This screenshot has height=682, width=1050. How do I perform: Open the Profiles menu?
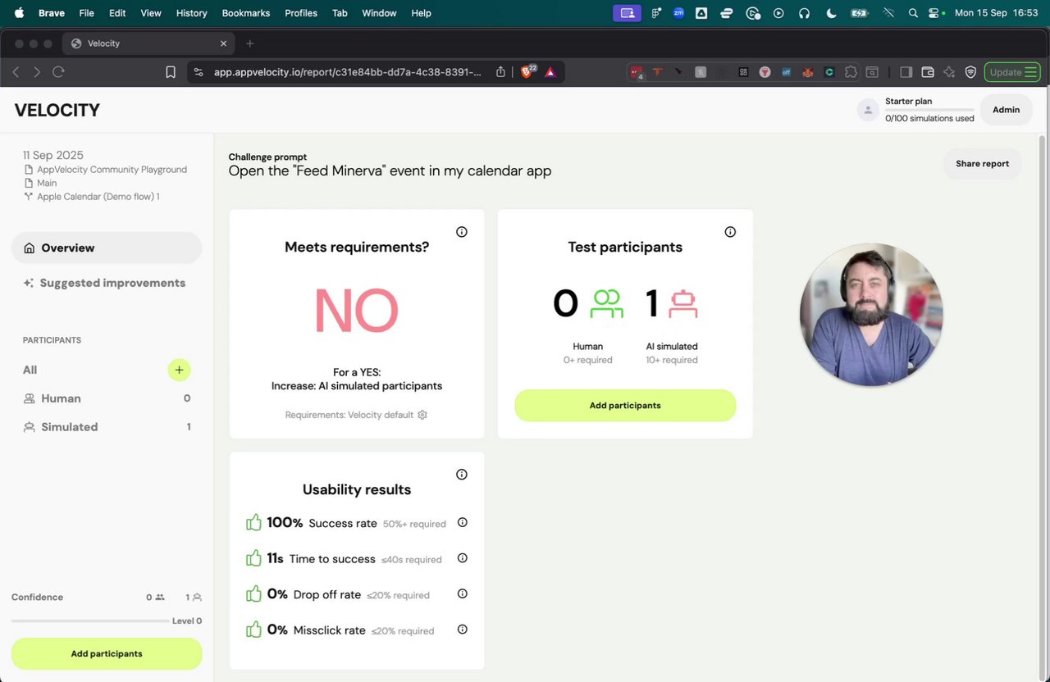click(x=301, y=13)
